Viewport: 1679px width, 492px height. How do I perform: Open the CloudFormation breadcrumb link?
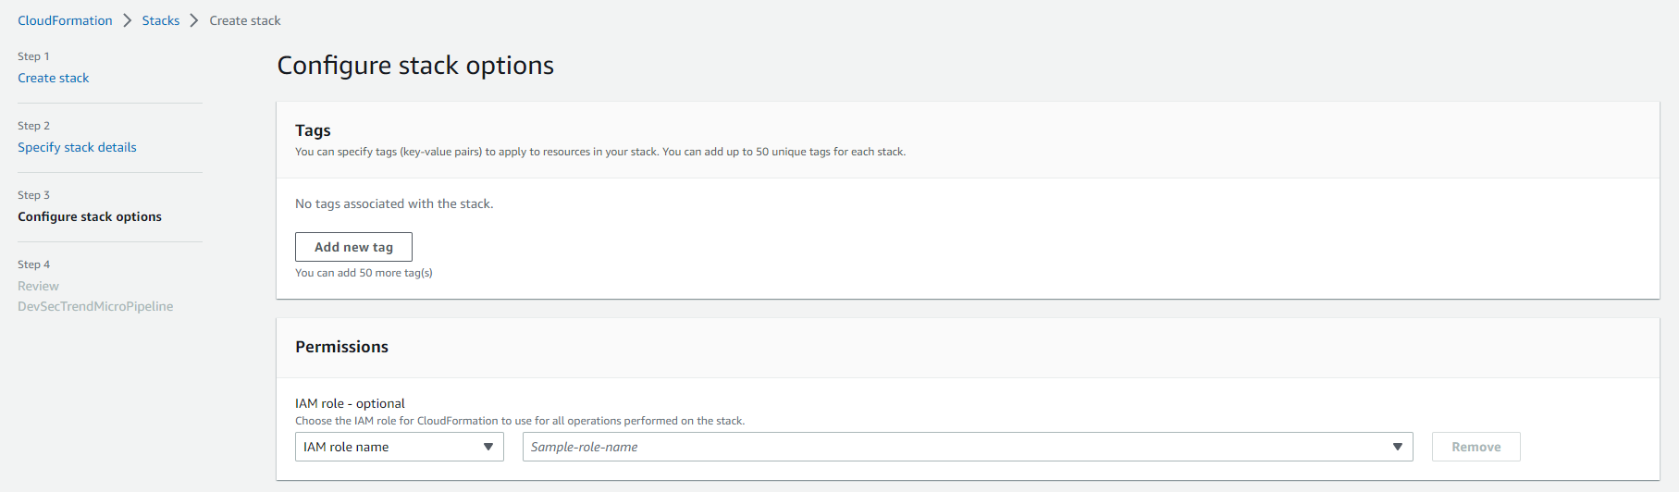[x=65, y=20]
